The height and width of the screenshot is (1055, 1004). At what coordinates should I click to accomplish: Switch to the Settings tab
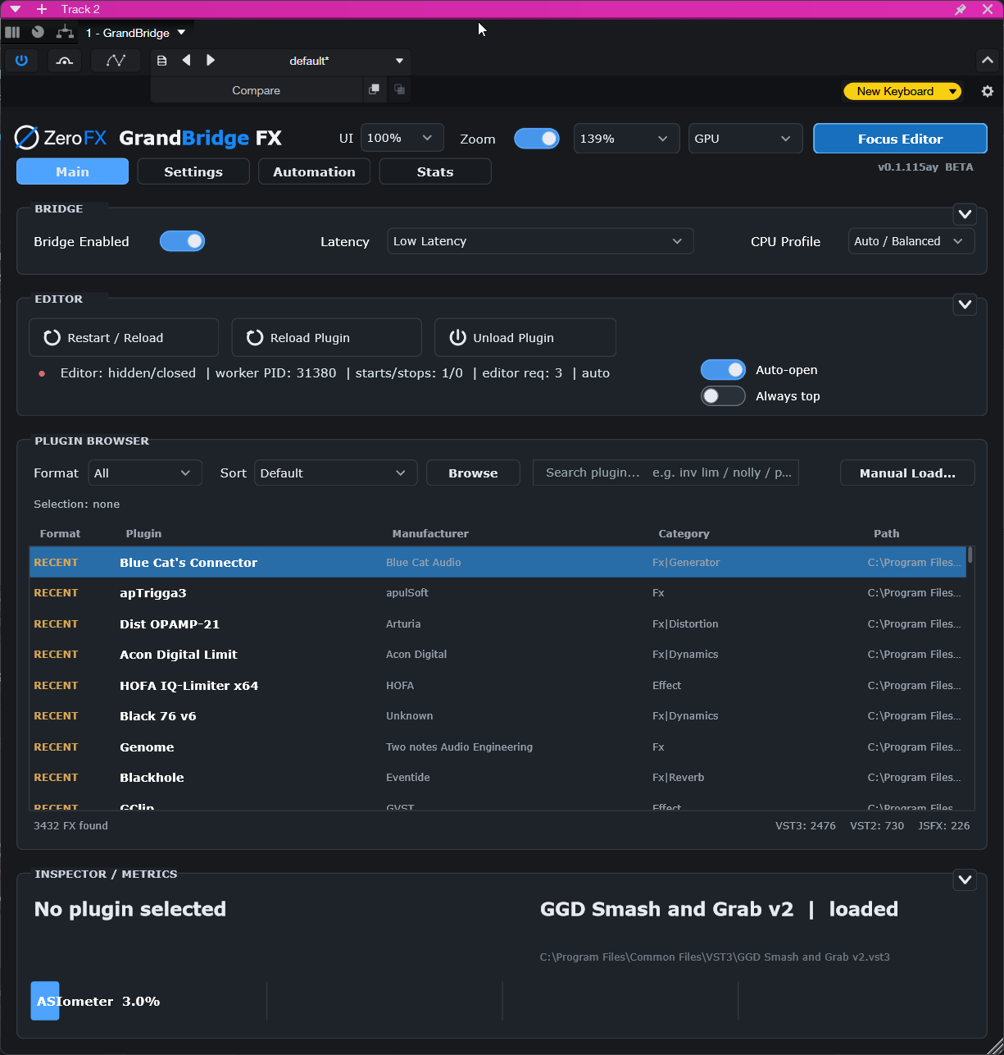pyautogui.click(x=193, y=171)
